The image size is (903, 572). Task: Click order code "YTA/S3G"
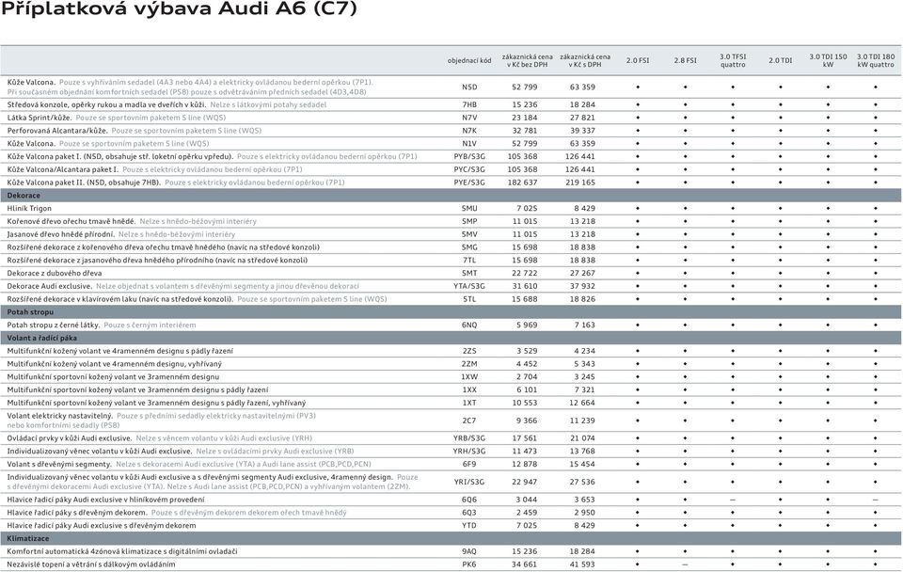pos(469,286)
